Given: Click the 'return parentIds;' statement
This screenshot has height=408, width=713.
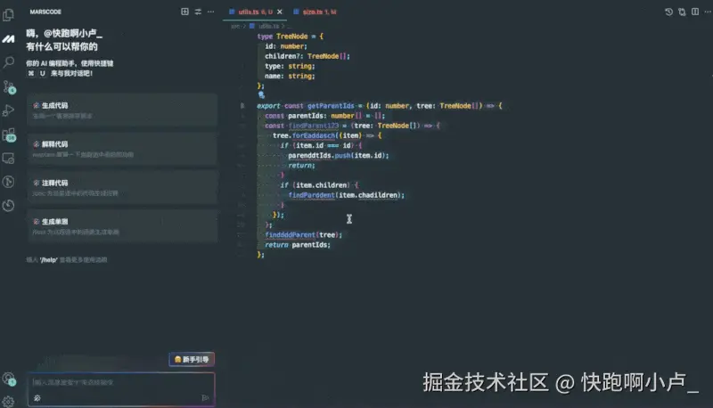Looking at the screenshot, I should click(298, 245).
